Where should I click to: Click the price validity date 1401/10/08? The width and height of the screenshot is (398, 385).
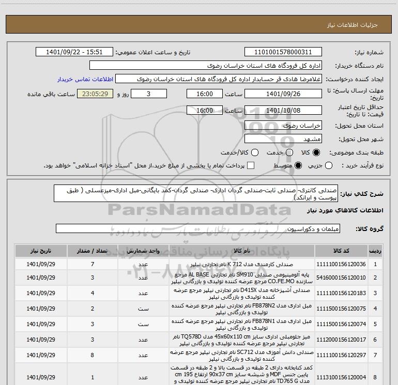pos(283,111)
